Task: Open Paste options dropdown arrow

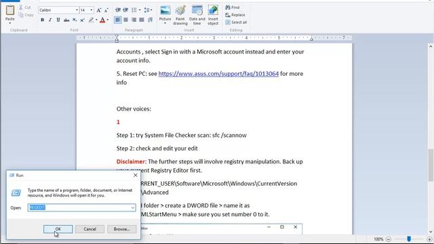Action: [10, 23]
